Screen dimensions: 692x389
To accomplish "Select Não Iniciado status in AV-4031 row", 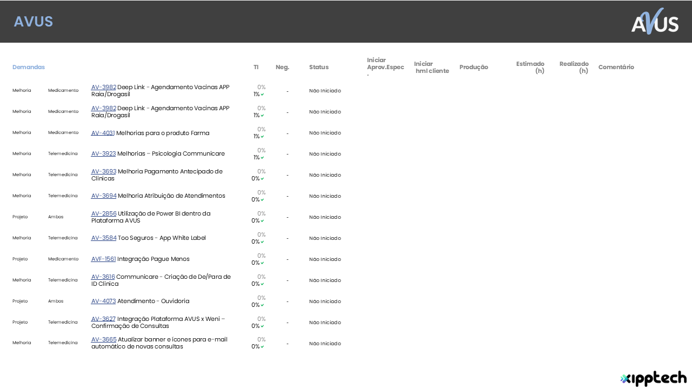I will (325, 133).
